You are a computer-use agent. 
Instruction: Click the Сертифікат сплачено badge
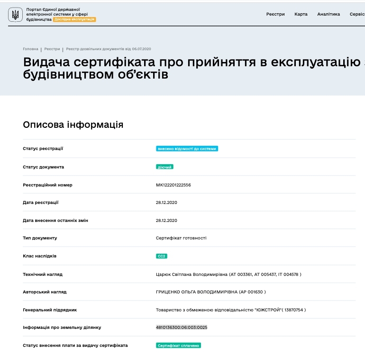[178, 345]
